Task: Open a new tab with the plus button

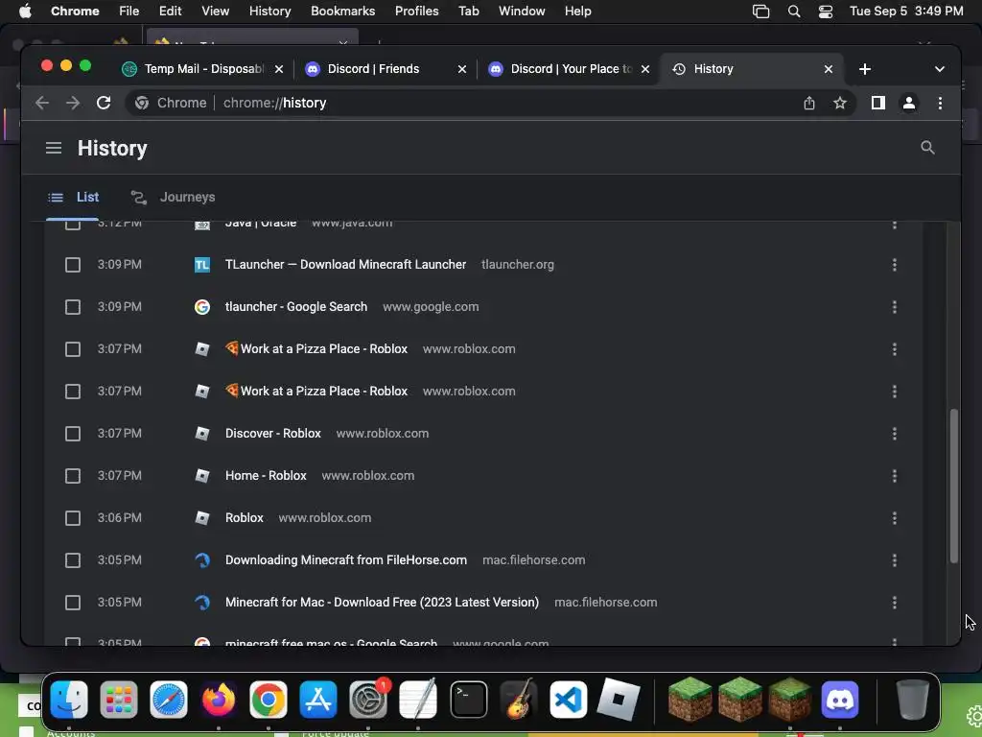Action: tap(865, 69)
